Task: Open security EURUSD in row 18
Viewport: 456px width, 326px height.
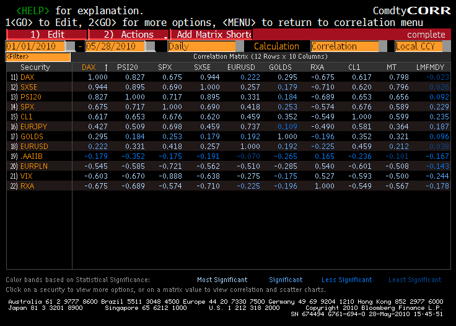Action: tap(34, 147)
